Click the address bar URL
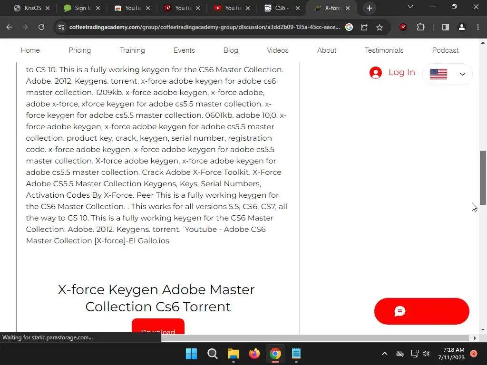This screenshot has width=487, height=365. pyautogui.click(x=205, y=27)
